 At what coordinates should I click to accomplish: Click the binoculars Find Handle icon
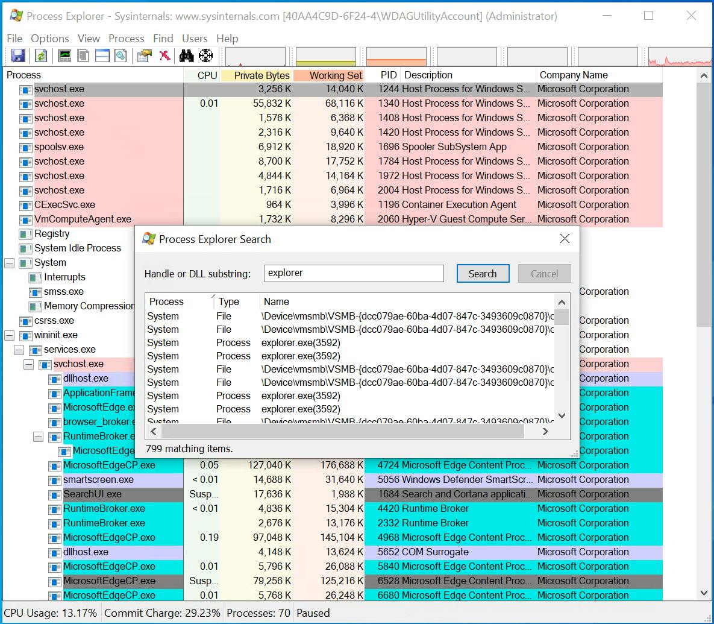(187, 56)
